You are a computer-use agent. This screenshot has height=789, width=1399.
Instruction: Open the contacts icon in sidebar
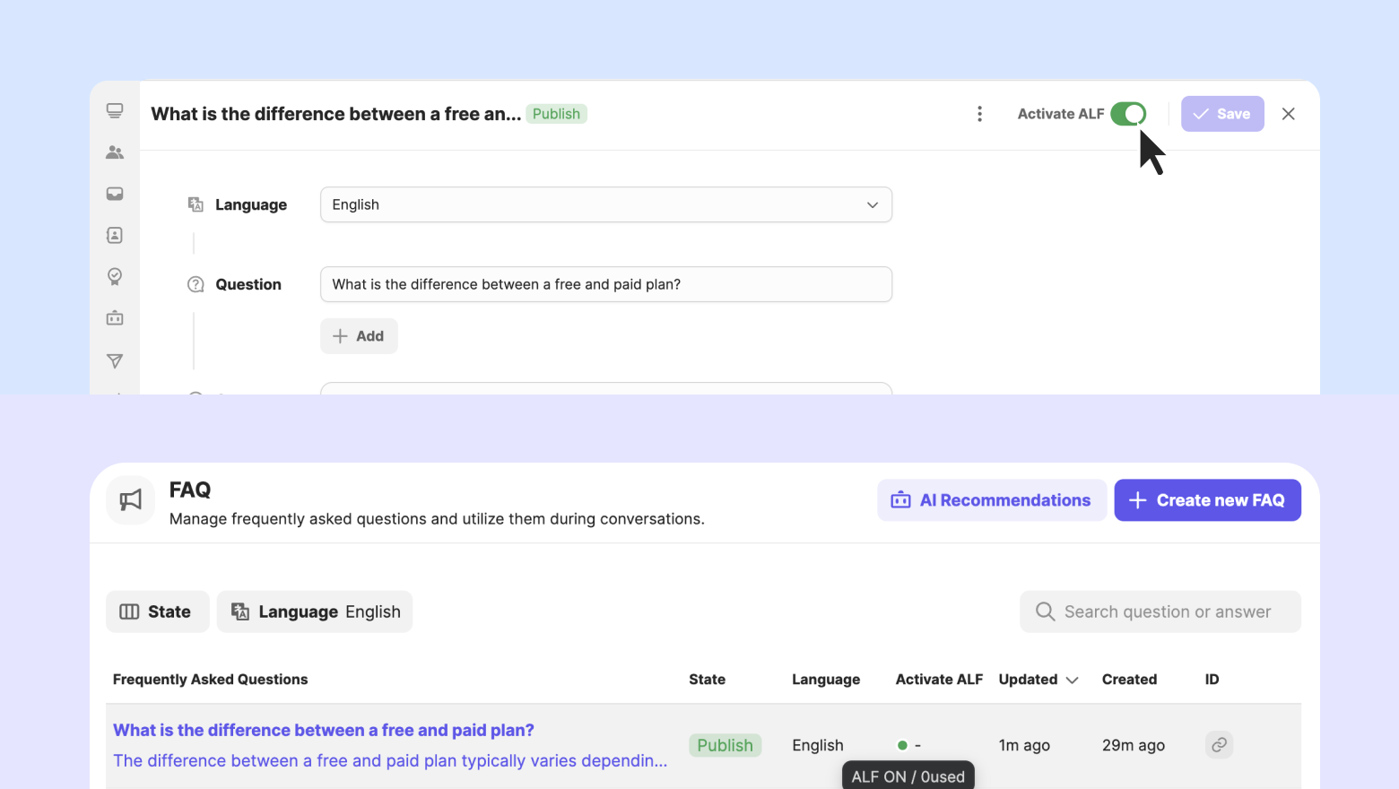pyautogui.click(x=115, y=235)
